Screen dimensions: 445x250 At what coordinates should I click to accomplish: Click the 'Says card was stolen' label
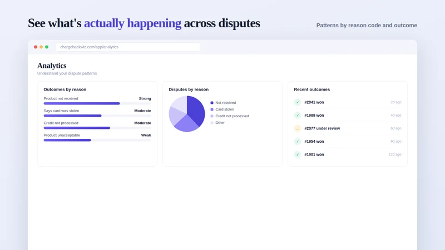coord(61,111)
